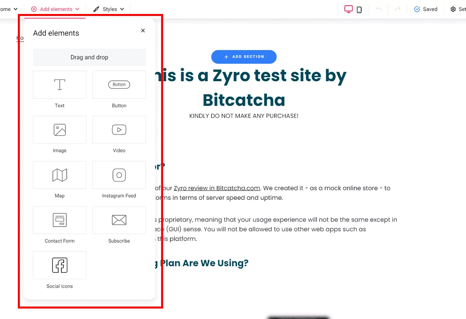
Task: Select the Contact Form element icon
Action: coord(59,220)
